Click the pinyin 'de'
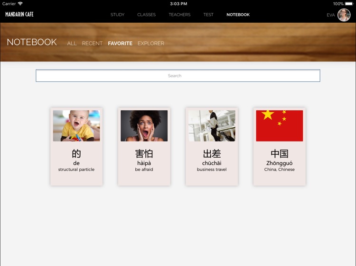Viewport: 356px width, 266px height. (x=76, y=163)
